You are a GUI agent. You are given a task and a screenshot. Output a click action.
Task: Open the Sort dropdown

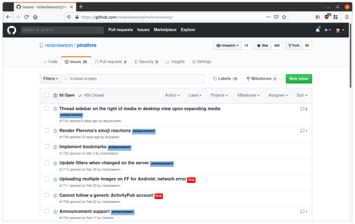[302, 95]
